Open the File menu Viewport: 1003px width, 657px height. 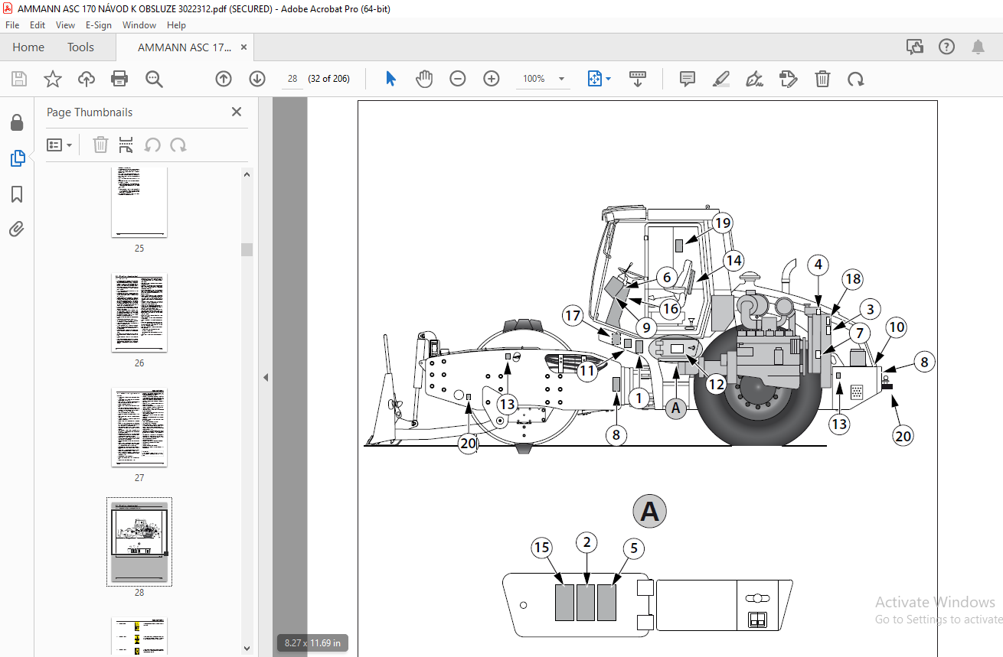pos(12,24)
